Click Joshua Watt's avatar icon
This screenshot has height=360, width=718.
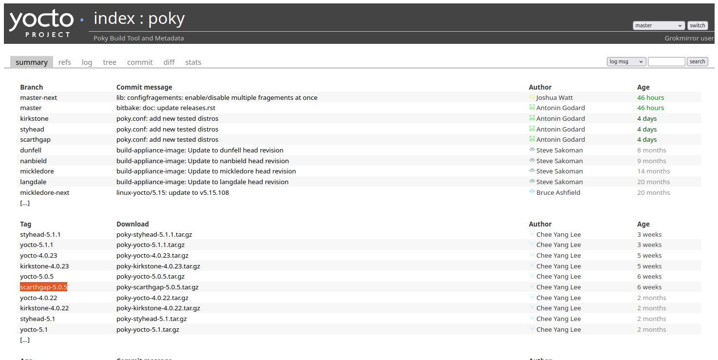pos(531,97)
